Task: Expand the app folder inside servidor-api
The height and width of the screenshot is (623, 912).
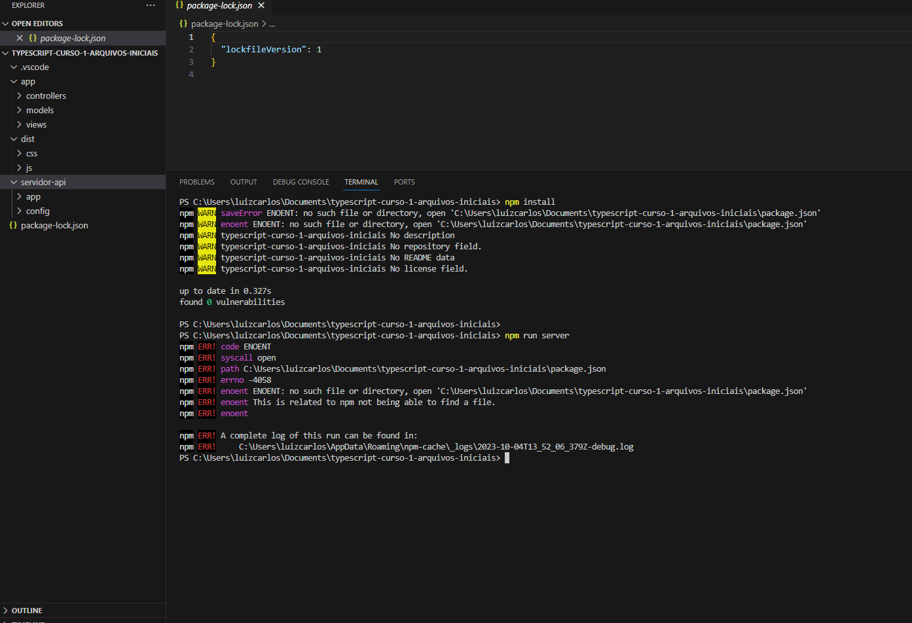Action: click(20, 196)
